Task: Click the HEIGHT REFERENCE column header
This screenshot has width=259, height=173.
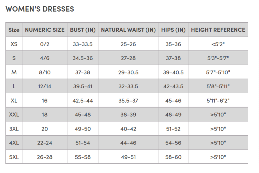Action: click(x=218, y=30)
